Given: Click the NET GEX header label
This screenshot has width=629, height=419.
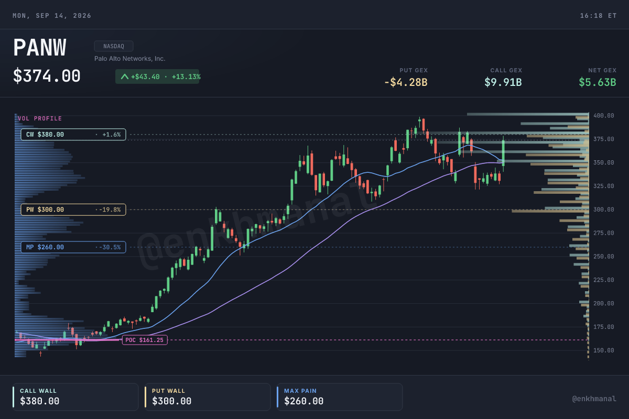Looking at the screenshot, I should [x=602, y=70].
